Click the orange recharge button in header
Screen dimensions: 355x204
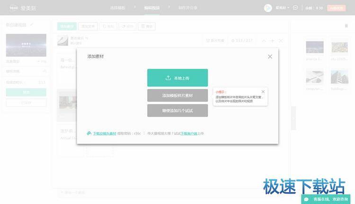pyautogui.click(x=336, y=8)
